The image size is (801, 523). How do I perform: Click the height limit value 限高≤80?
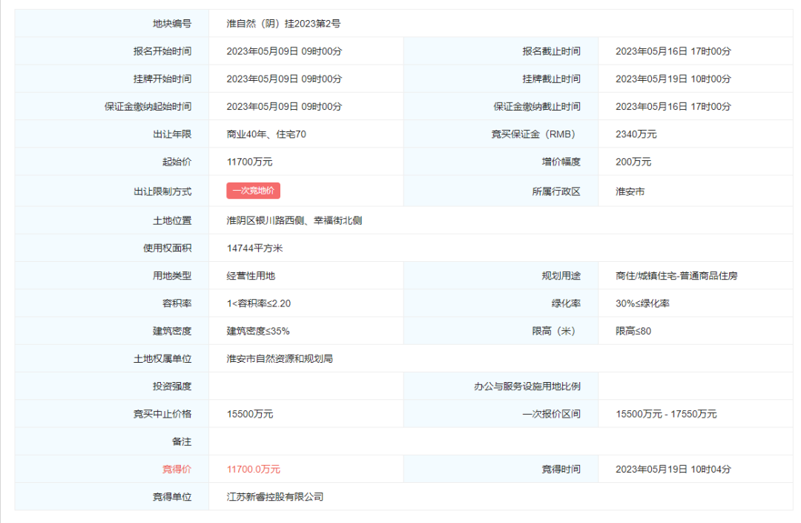633,331
